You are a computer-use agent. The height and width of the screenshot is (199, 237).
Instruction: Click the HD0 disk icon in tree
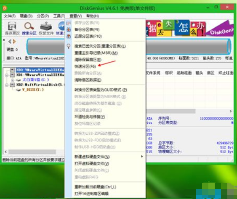click(x=13, y=70)
